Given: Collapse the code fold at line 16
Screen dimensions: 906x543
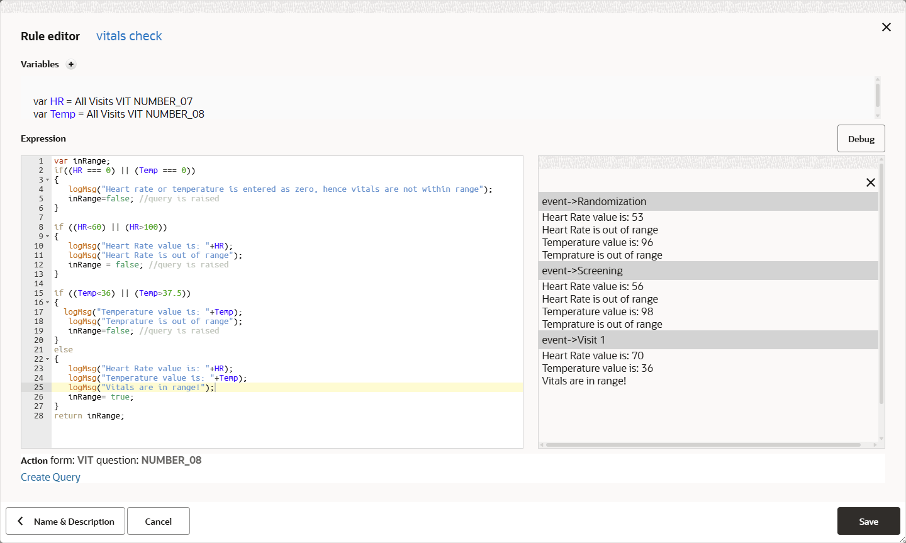Looking at the screenshot, I should [48, 303].
